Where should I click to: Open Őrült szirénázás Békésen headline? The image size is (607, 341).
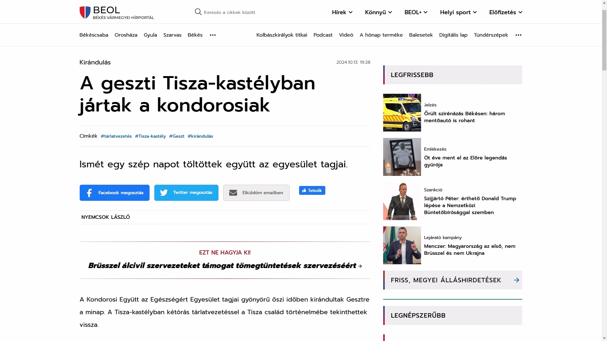(x=464, y=117)
